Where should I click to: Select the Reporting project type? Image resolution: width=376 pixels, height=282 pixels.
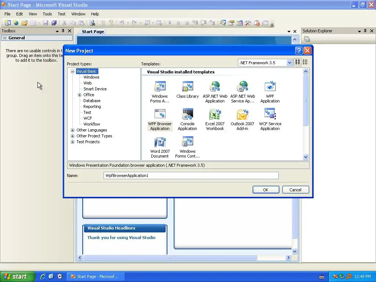(x=92, y=106)
